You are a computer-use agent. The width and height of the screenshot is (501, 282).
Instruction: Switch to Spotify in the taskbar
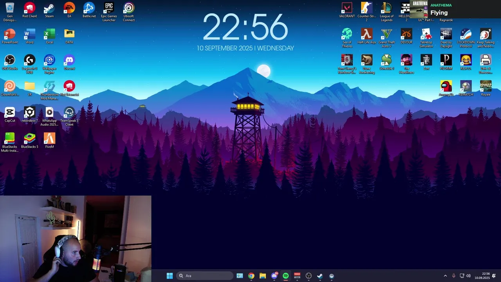286,276
